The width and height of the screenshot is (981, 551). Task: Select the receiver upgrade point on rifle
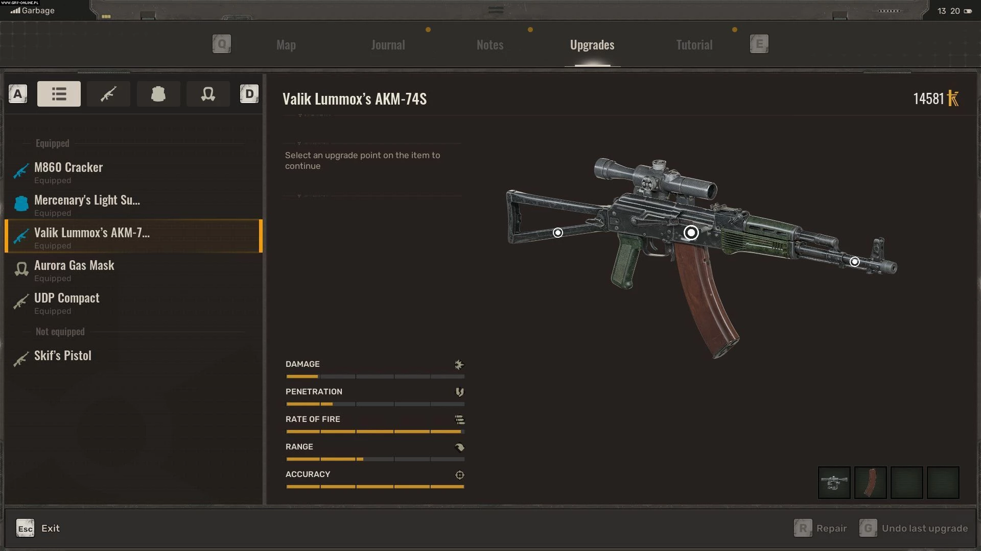coord(691,233)
